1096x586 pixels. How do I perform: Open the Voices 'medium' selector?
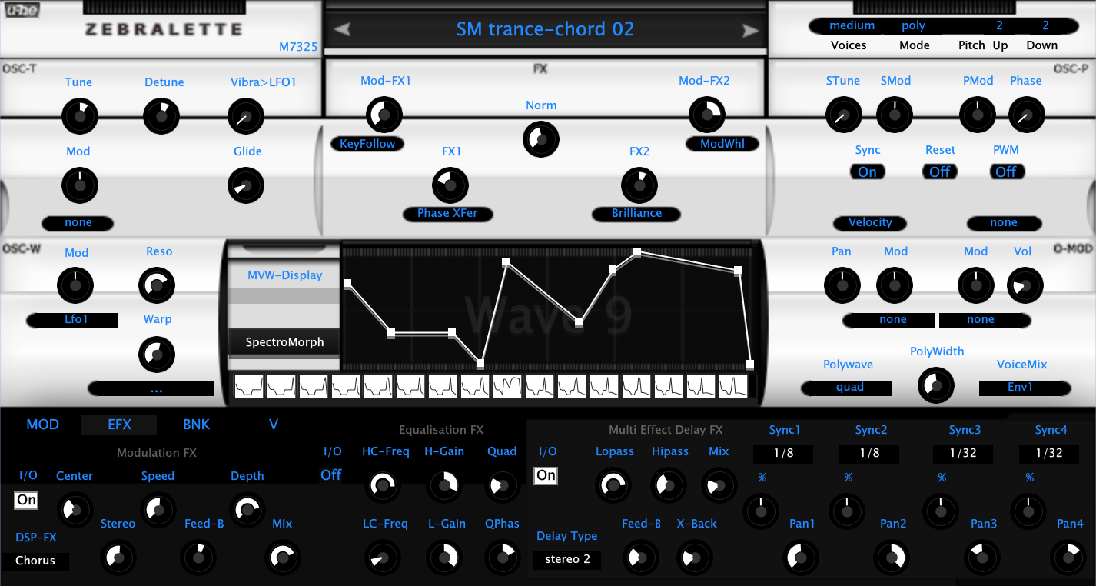(852, 25)
